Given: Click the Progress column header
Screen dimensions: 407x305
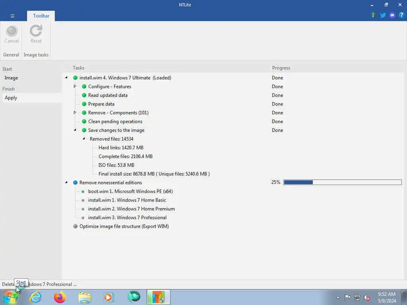Looking at the screenshot, I should click(x=281, y=68).
